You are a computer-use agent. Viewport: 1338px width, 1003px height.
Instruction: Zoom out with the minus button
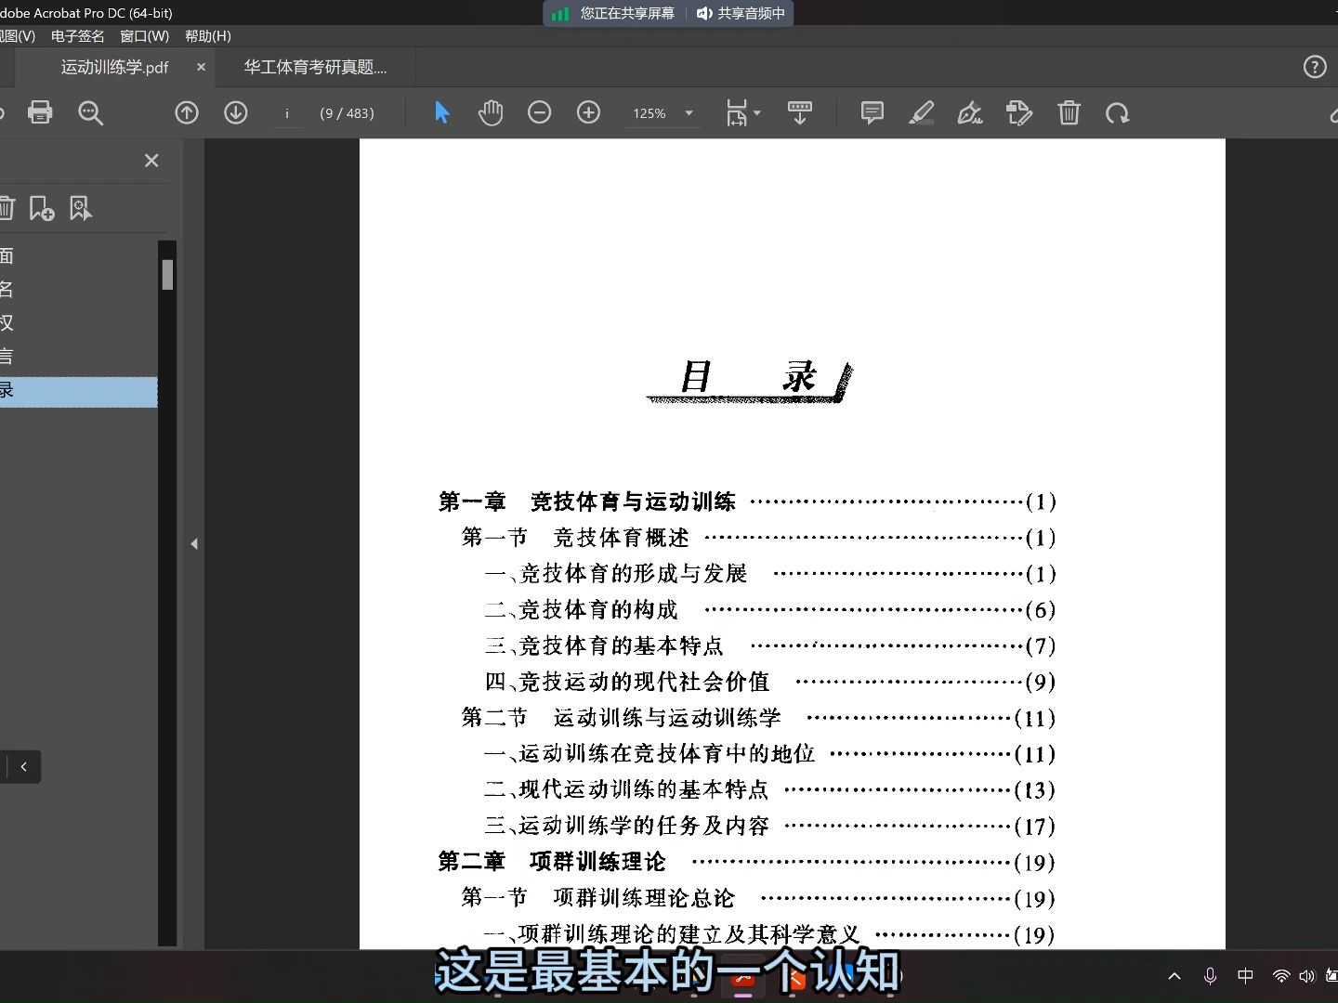coord(539,113)
